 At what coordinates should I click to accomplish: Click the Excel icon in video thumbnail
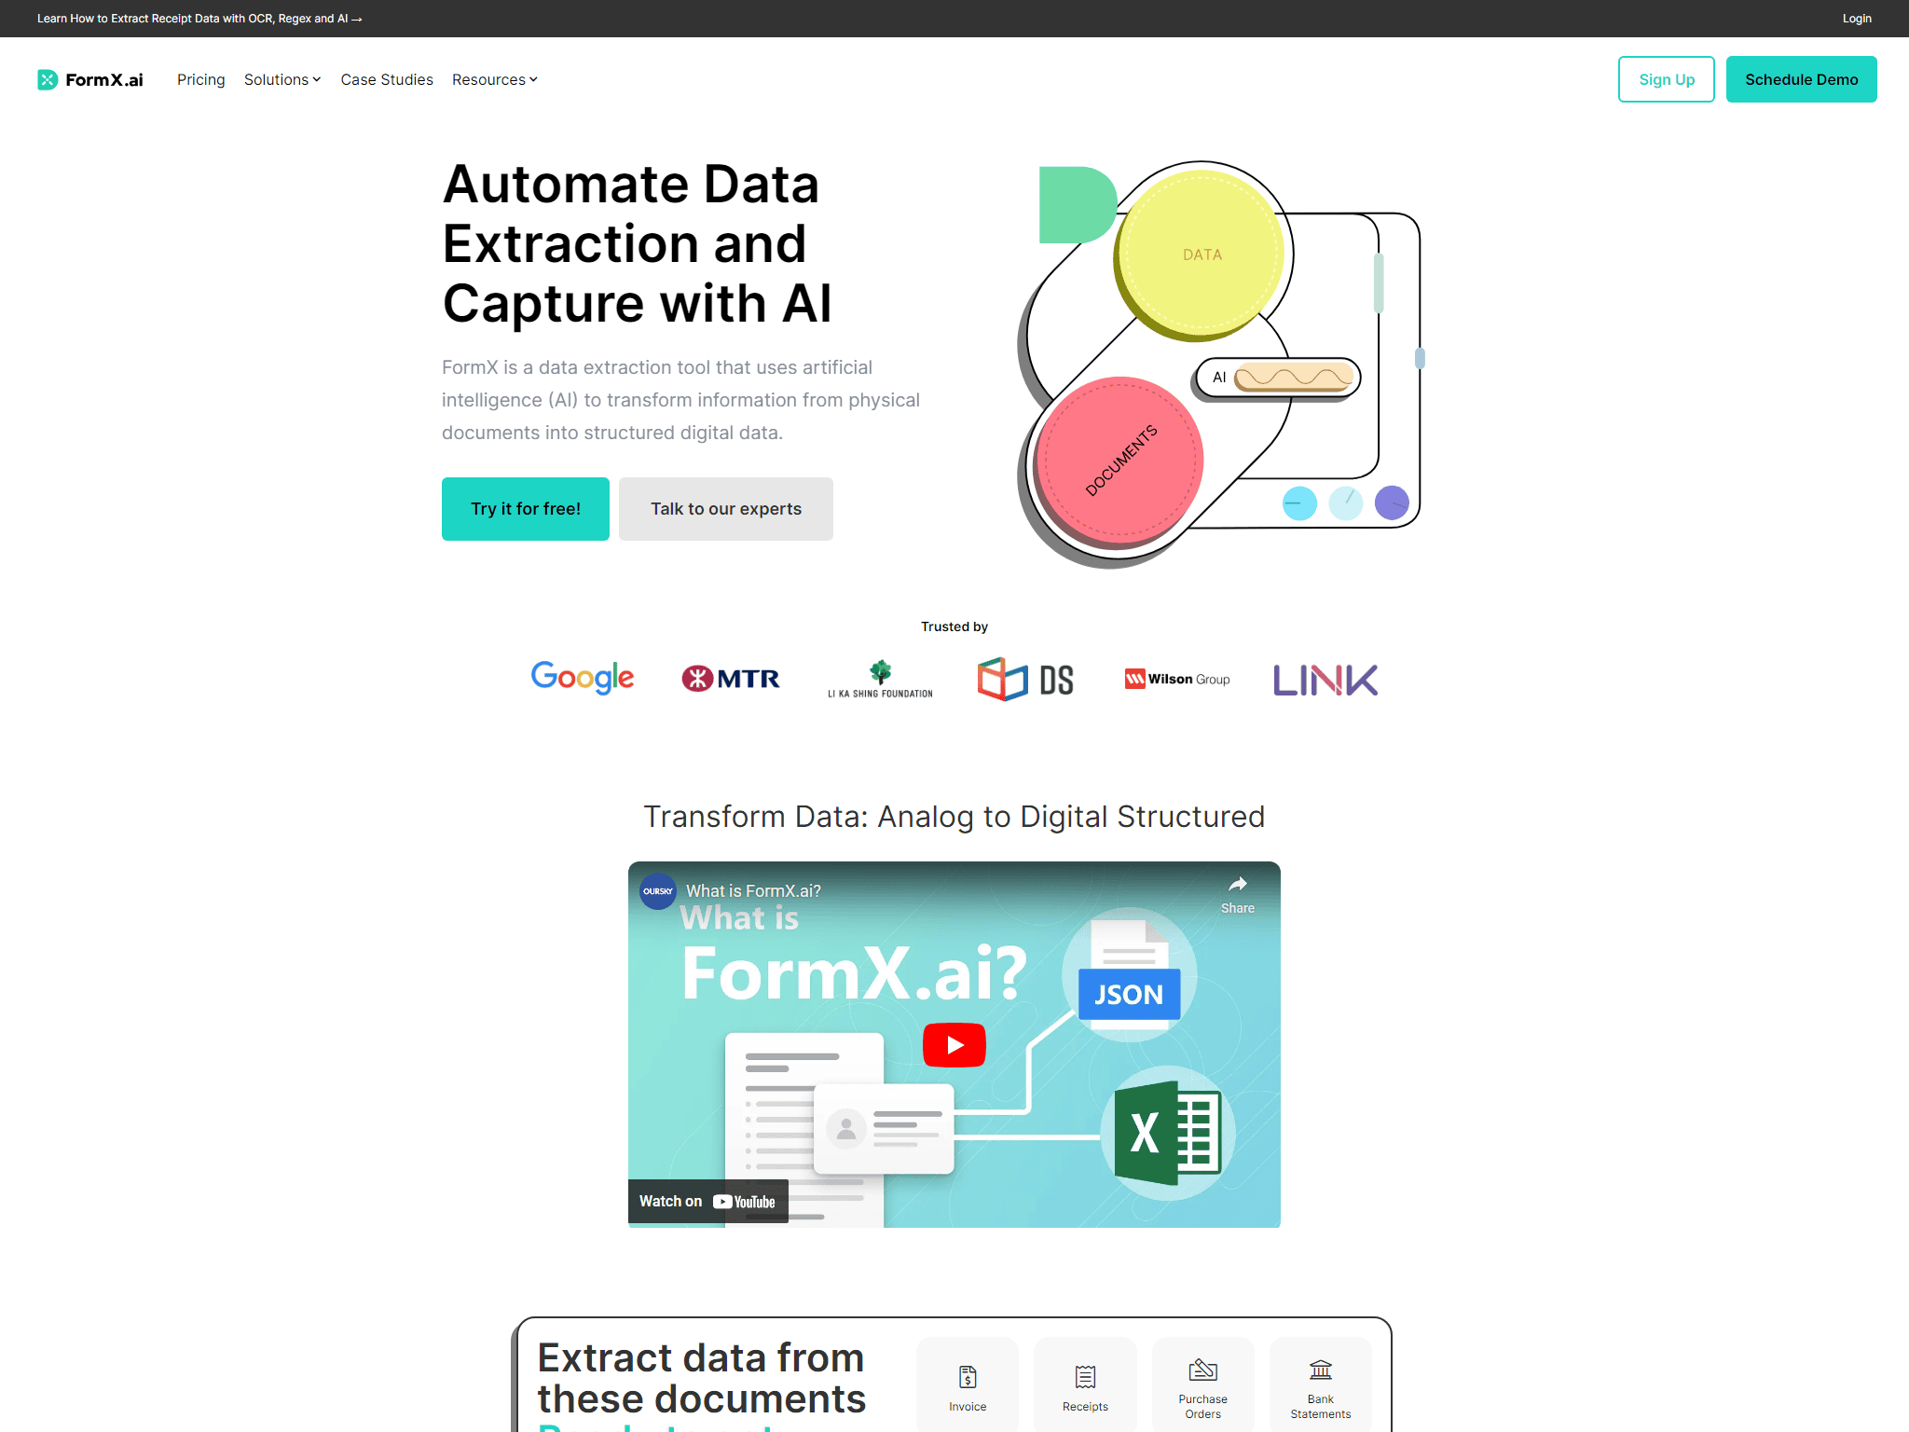point(1169,1134)
